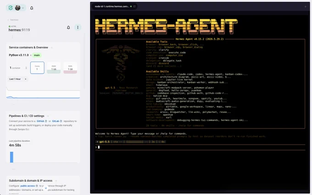Click the sum icon beside 1 container
The height and width of the screenshot is (195, 312).
26,68
